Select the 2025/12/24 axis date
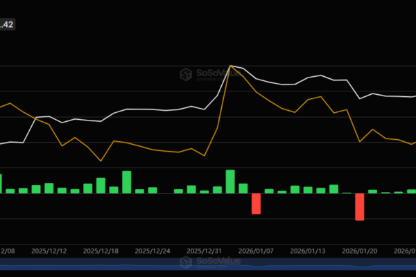 153,251
